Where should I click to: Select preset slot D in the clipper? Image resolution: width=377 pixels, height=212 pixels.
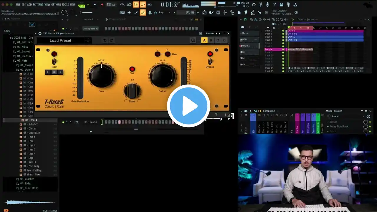click(224, 40)
